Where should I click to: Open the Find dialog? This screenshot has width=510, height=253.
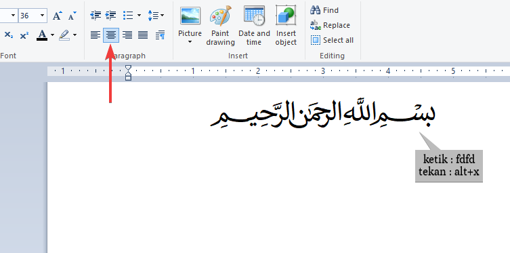324,10
